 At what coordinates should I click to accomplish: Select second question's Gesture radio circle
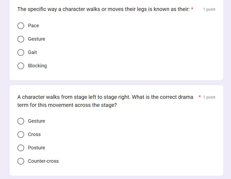coord(21,121)
